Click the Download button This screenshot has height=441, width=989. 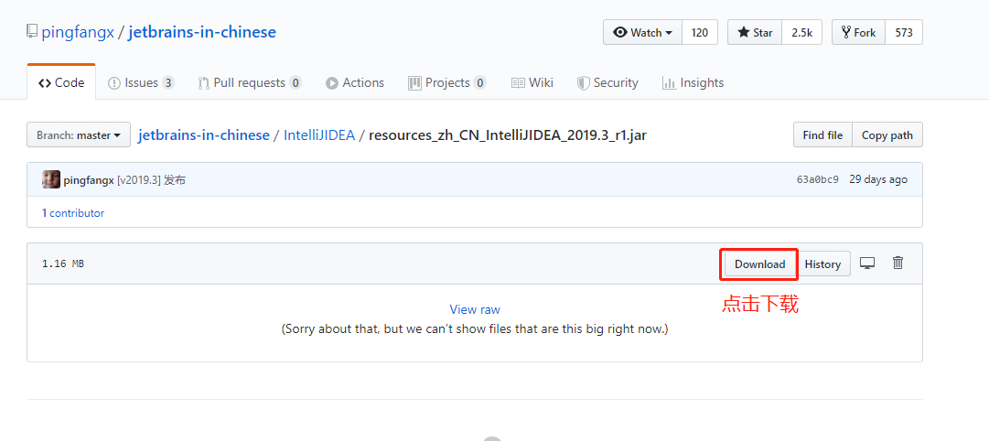tap(760, 264)
